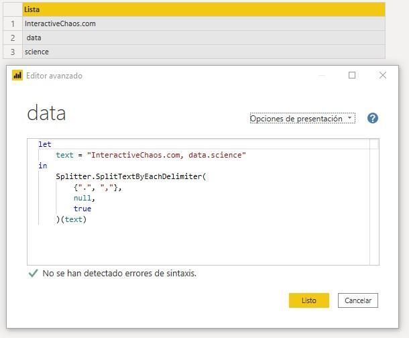Open the Opciones de presentación dropdown
The height and width of the screenshot is (338, 409).
(x=301, y=119)
